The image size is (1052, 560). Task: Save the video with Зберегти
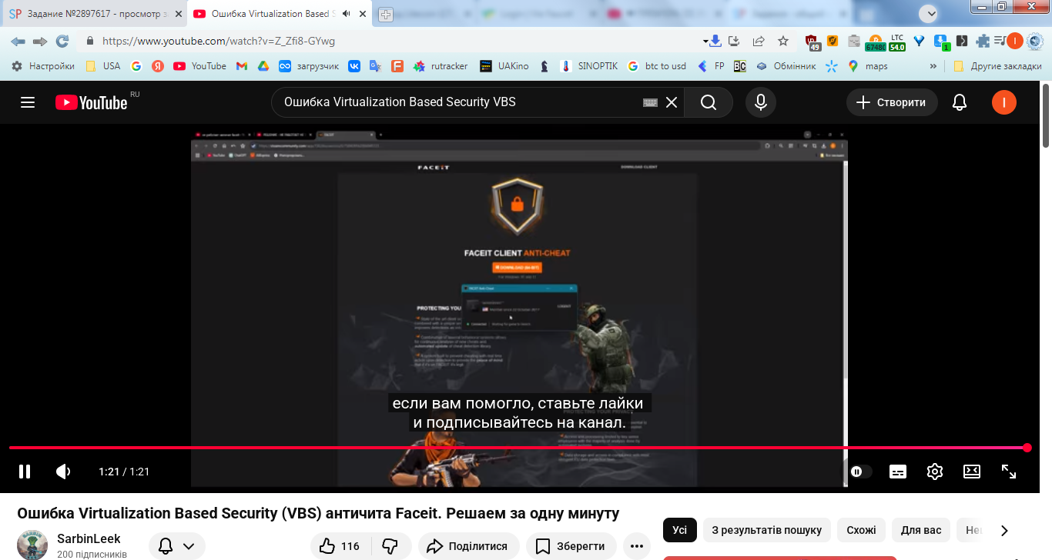point(571,546)
